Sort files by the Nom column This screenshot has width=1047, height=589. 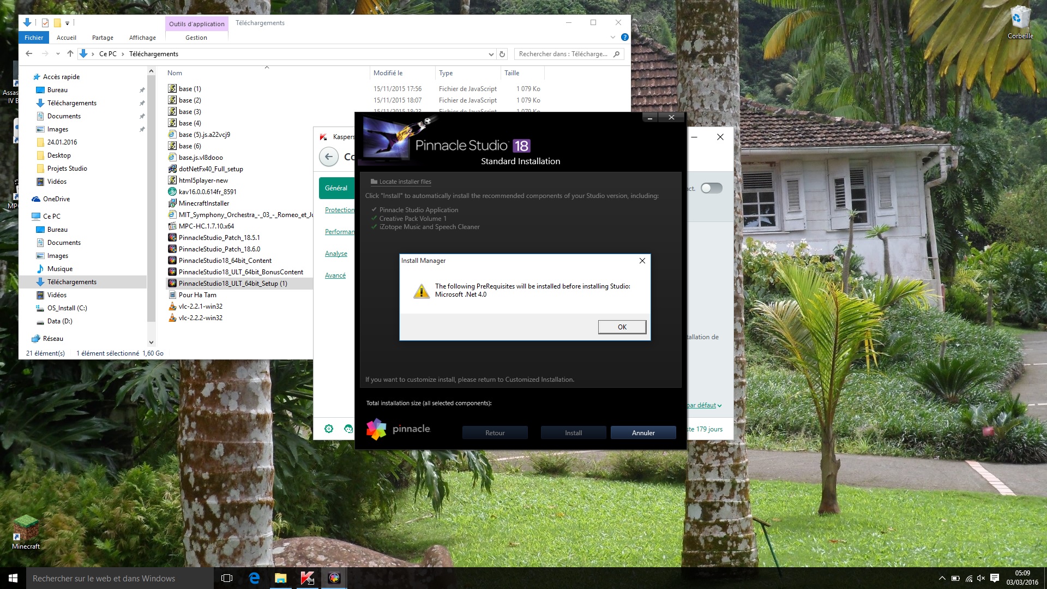175,73
